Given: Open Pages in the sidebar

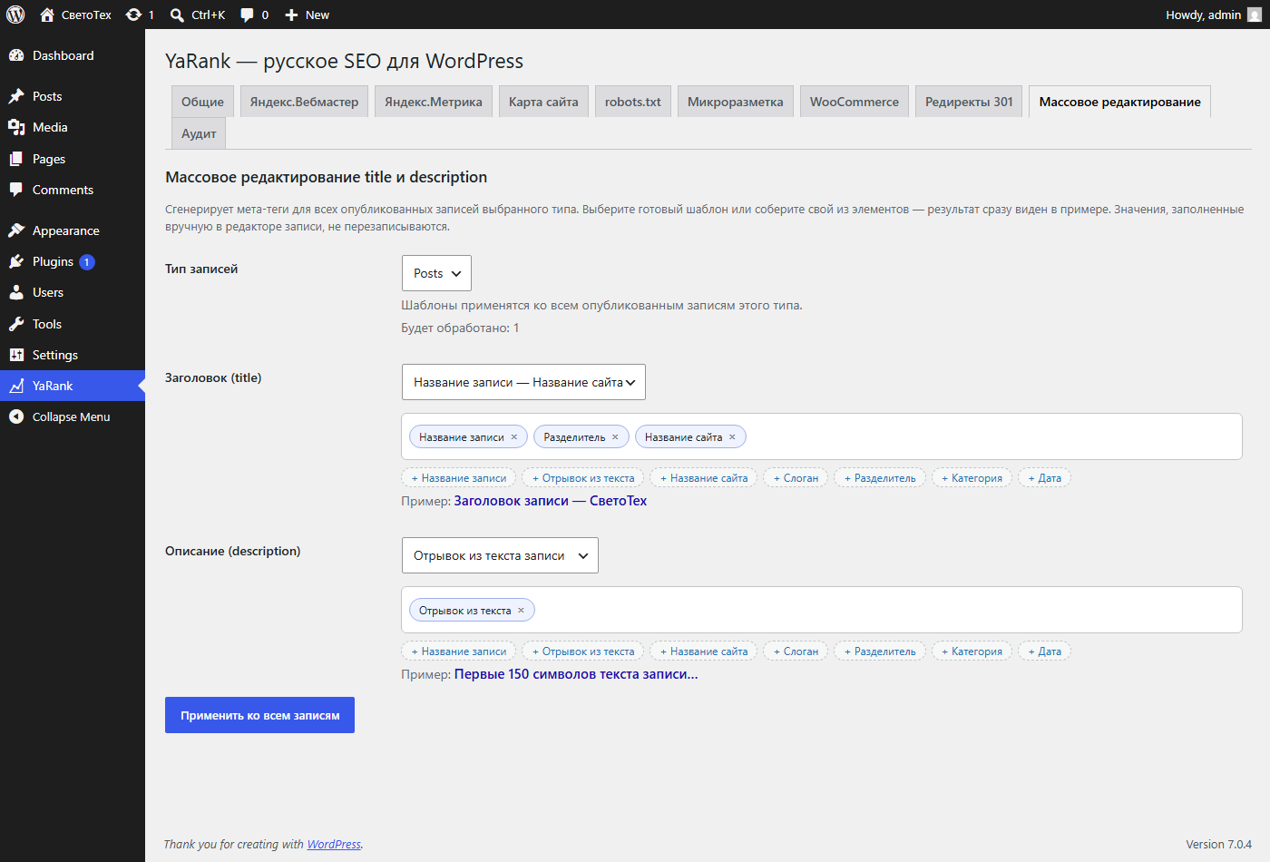Looking at the screenshot, I should tap(73, 159).
